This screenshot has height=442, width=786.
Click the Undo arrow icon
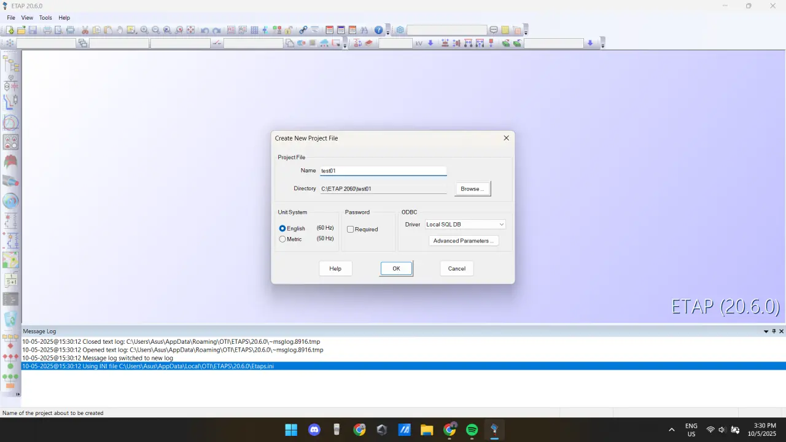point(204,30)
